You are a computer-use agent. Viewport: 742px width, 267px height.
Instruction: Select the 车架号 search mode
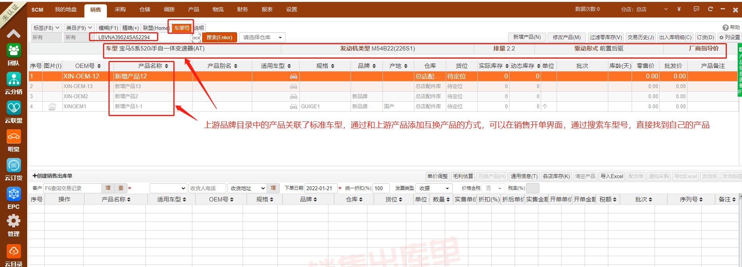(x=182, y=28)
